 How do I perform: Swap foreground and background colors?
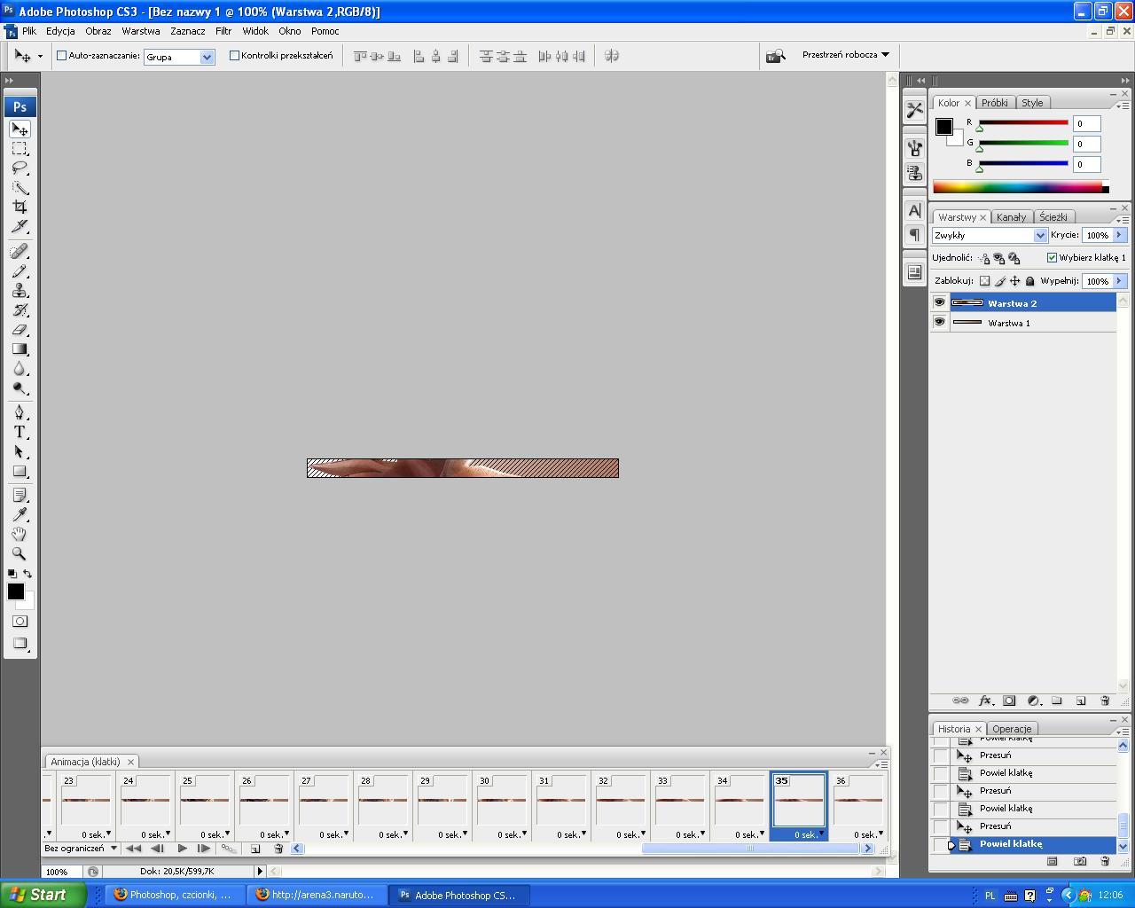[x=27, y=574]
